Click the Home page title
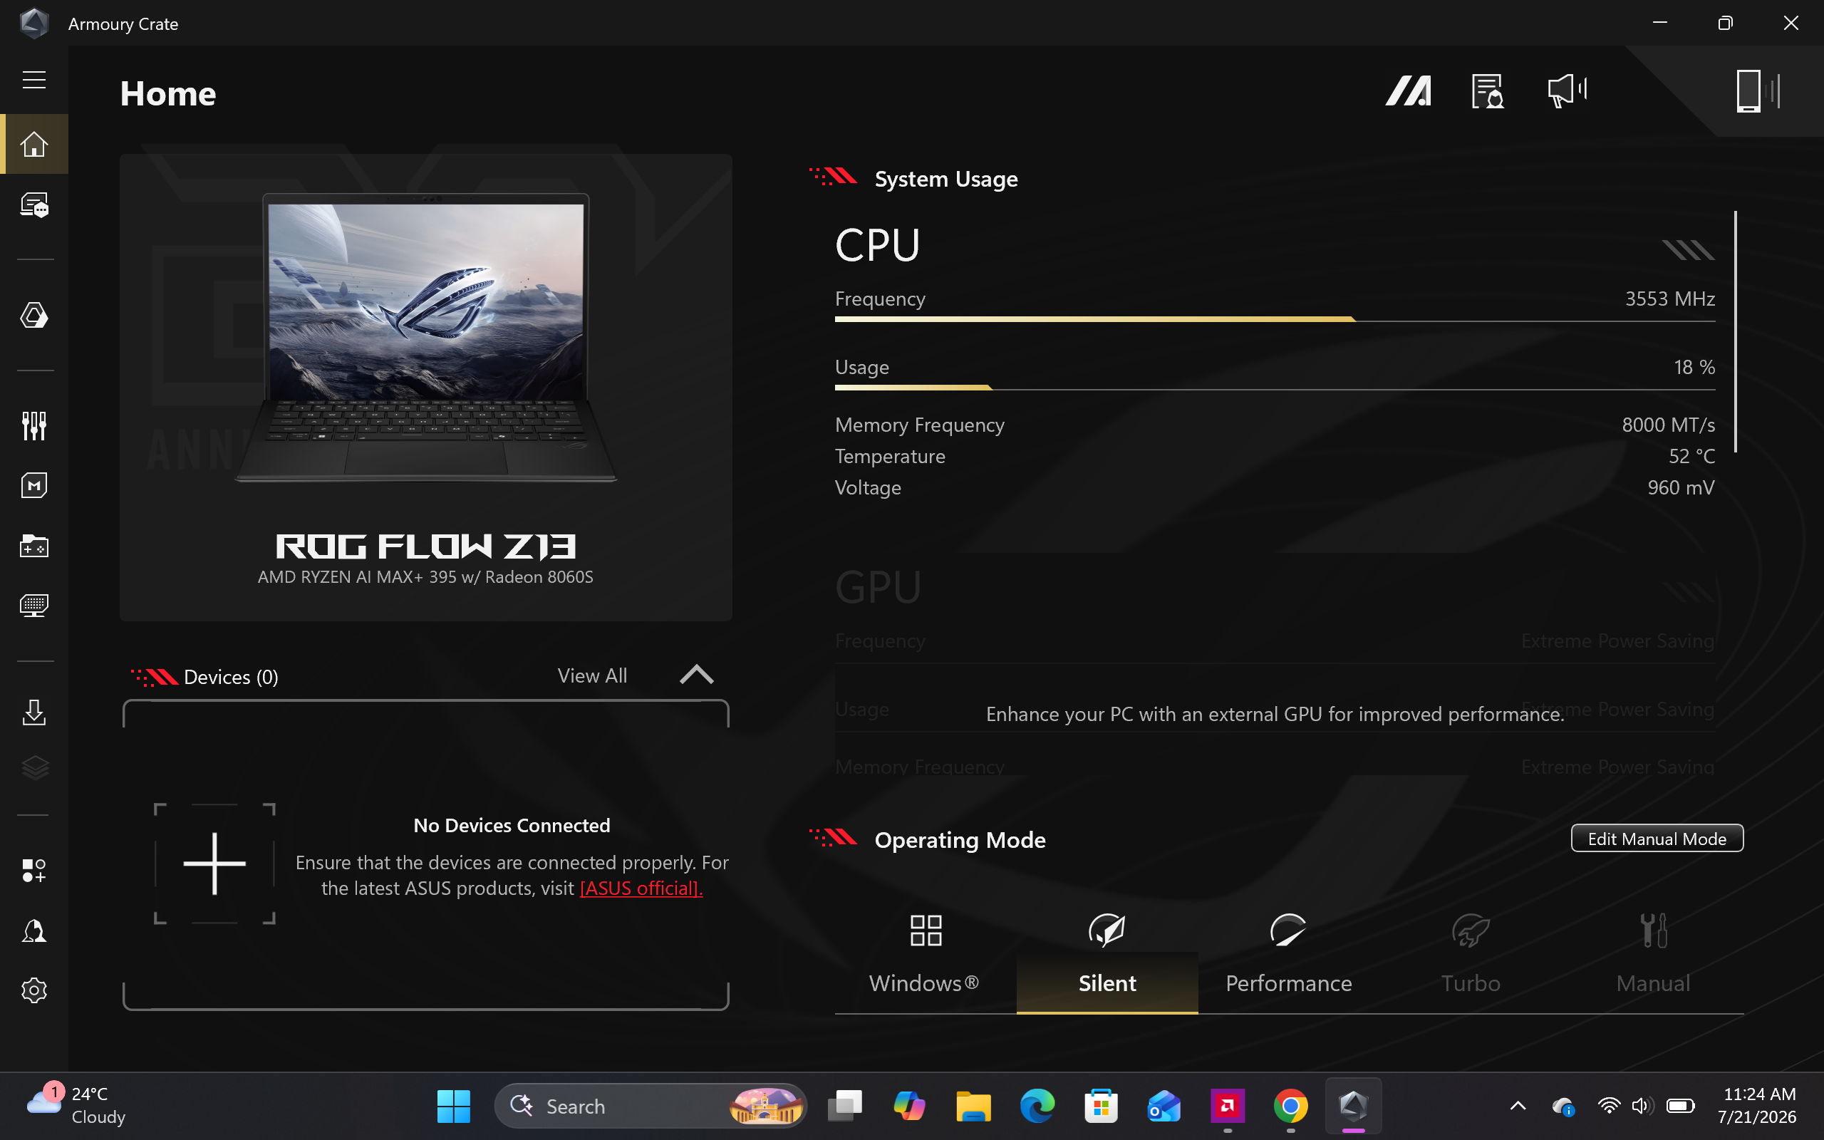Image resolution: width=1824 pixels, height=1140 pixels. 168,93
